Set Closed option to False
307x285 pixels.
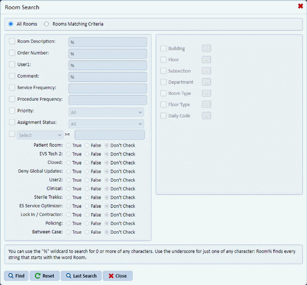pos(87,163)
